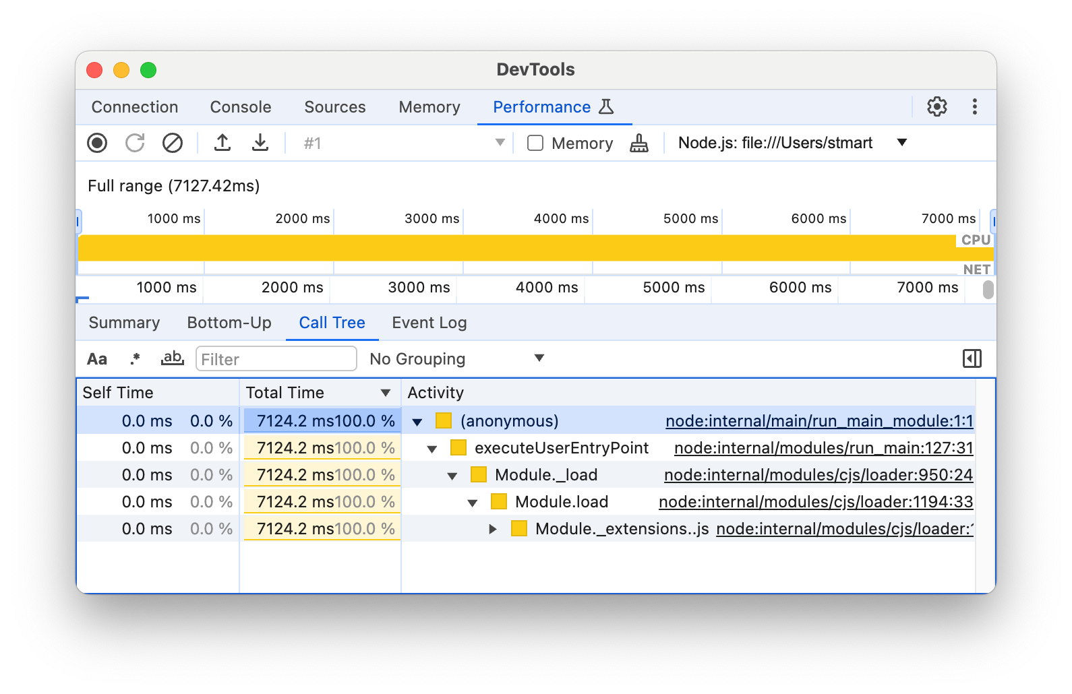The height and width of the screenshot is (694, 1072).
Task: Click the Filter text input field
Action: tap(276, 359)
